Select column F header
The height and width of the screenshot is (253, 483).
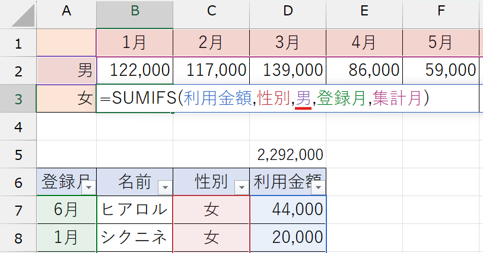(441, 14)
